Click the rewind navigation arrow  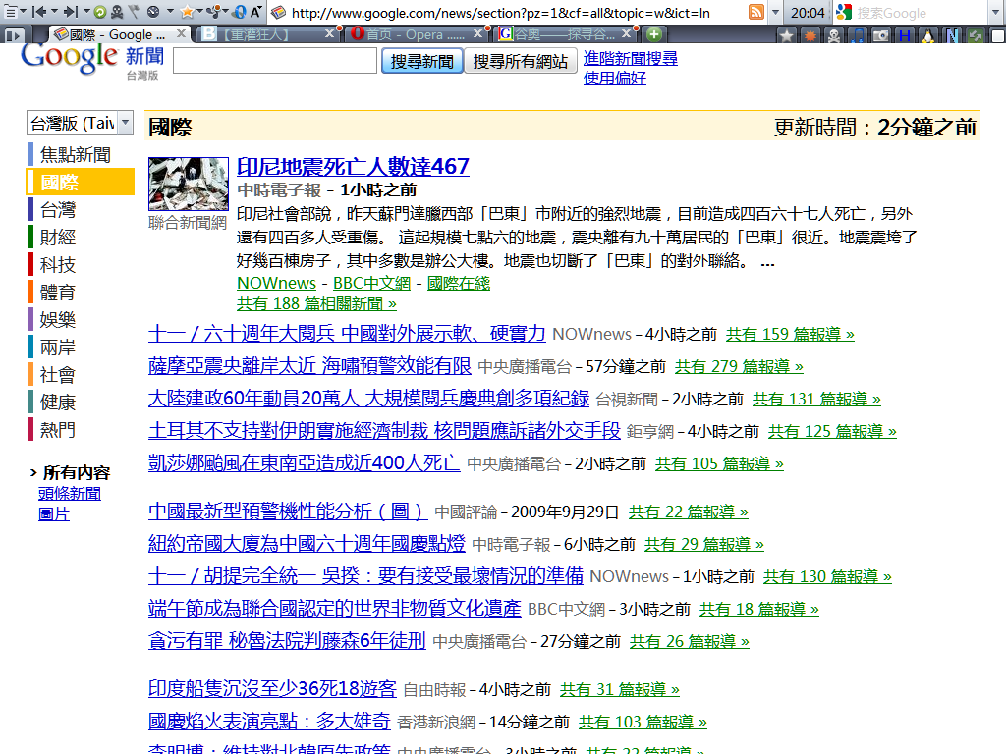38,12
